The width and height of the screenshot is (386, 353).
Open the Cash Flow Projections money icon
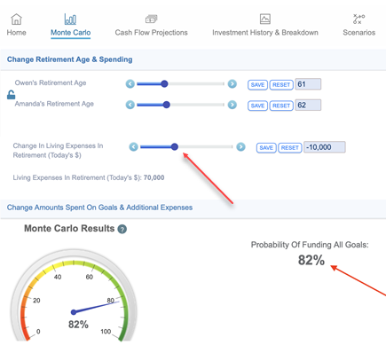(151, 20)
